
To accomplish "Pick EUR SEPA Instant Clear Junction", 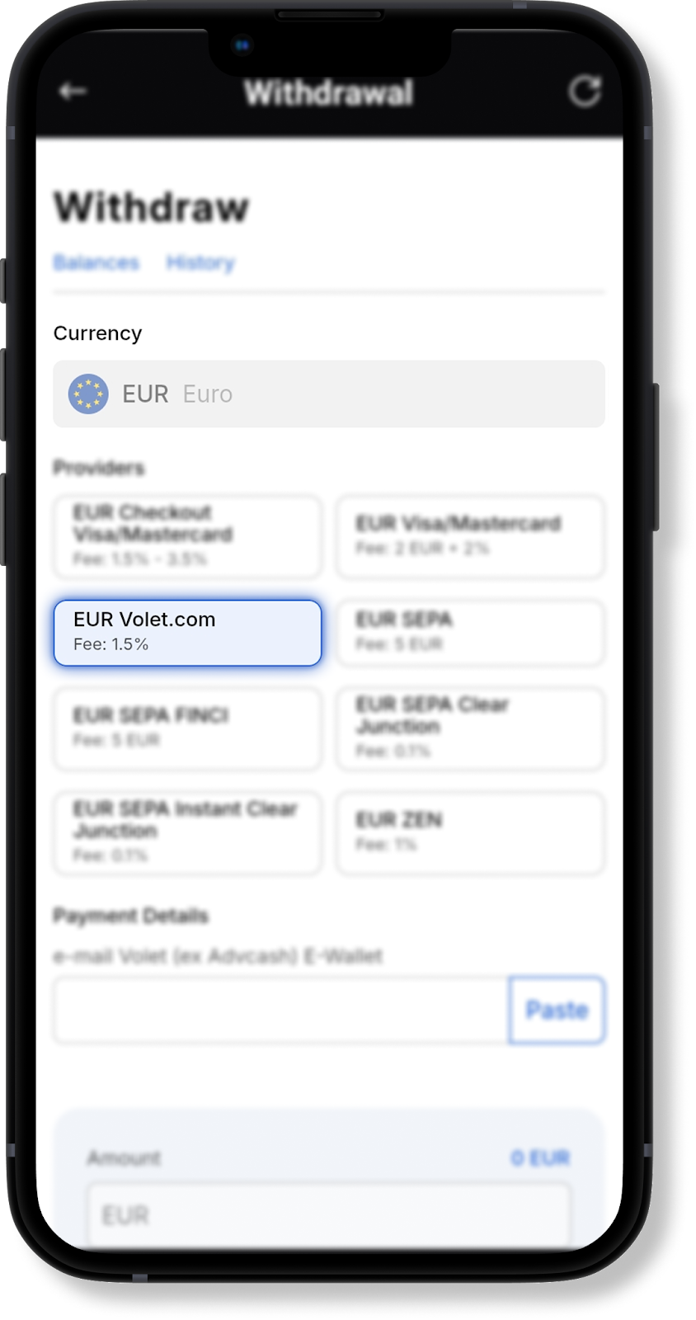I will point(187,833).
